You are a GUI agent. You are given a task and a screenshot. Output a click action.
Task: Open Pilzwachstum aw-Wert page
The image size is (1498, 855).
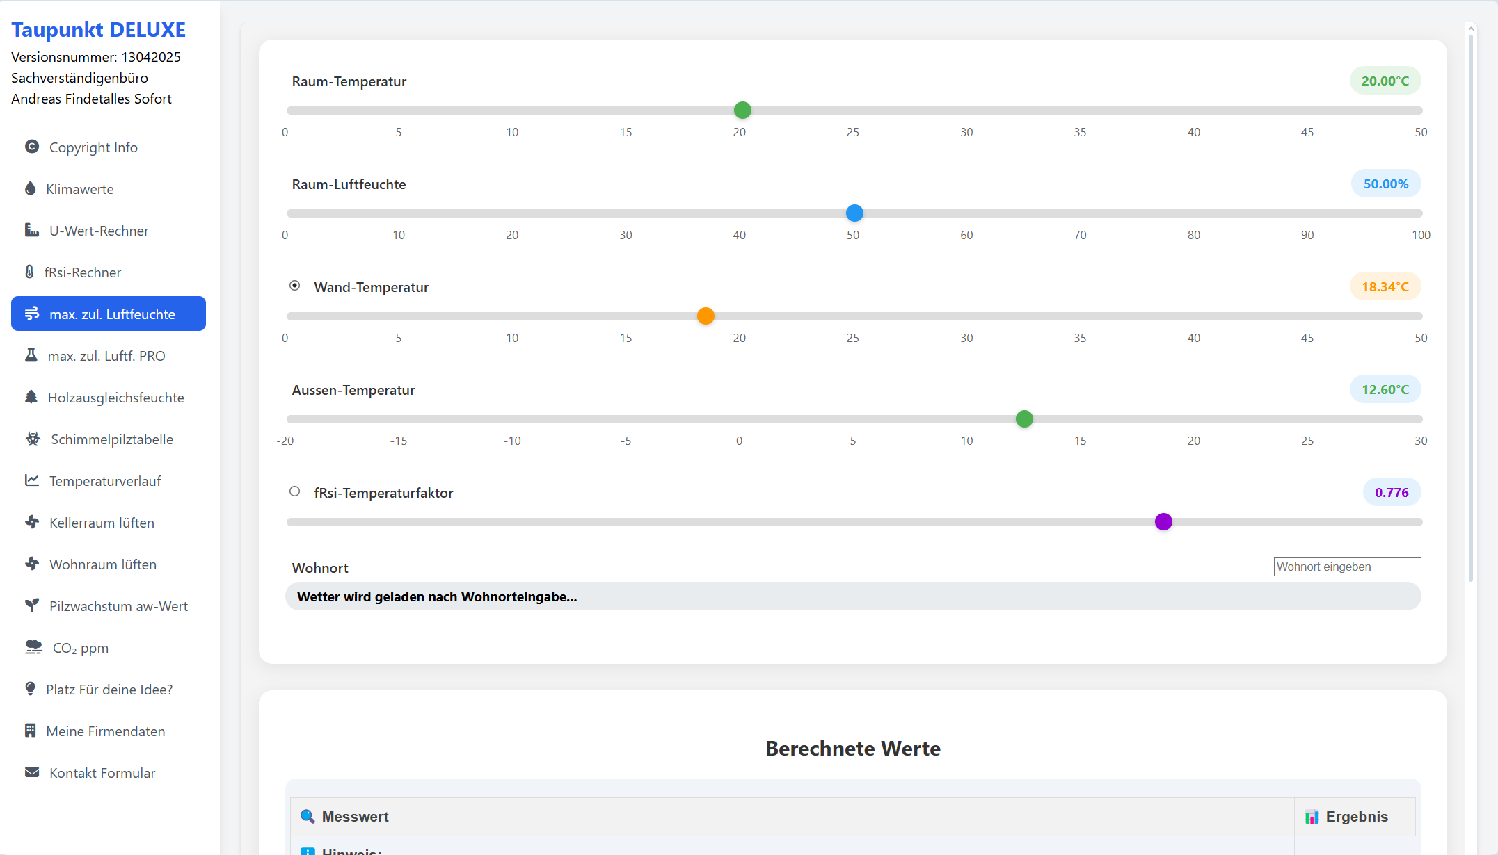tap(109, 605)
